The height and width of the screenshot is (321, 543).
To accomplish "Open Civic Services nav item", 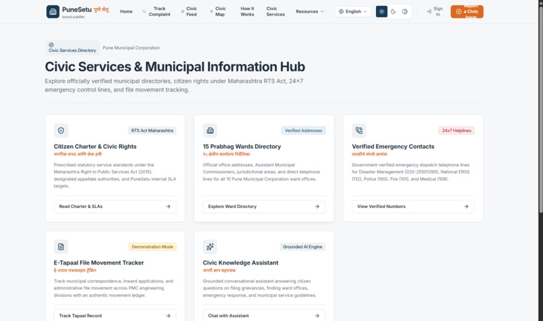I will 276,11.
